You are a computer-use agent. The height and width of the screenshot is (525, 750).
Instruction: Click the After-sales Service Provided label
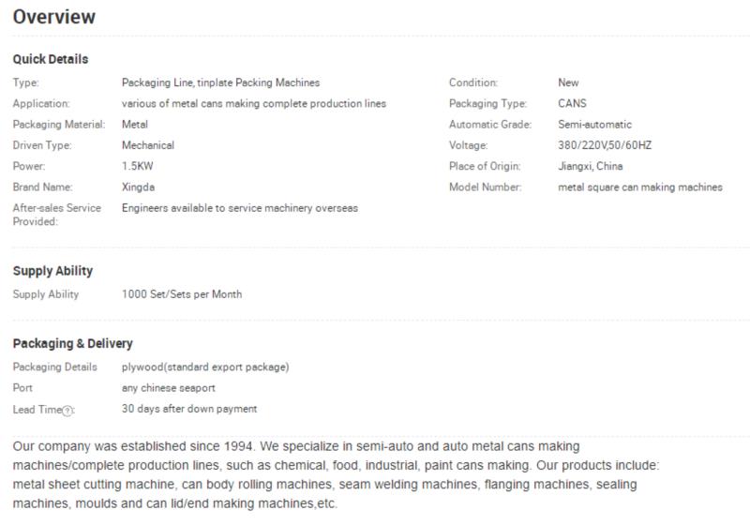pos(57,215)
